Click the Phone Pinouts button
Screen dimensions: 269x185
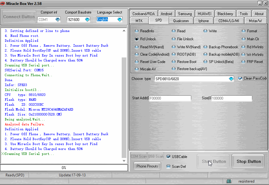[x=147, y=166]
